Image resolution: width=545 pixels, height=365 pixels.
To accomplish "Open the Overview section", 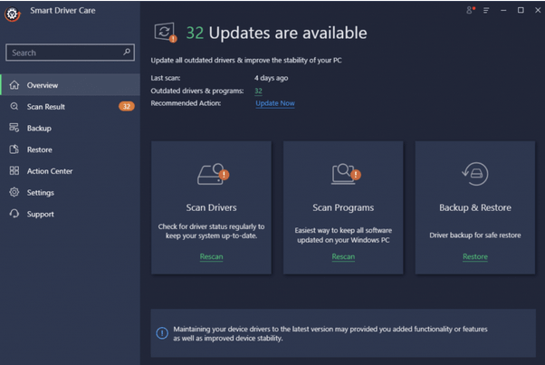I will (x=71, y=85).
